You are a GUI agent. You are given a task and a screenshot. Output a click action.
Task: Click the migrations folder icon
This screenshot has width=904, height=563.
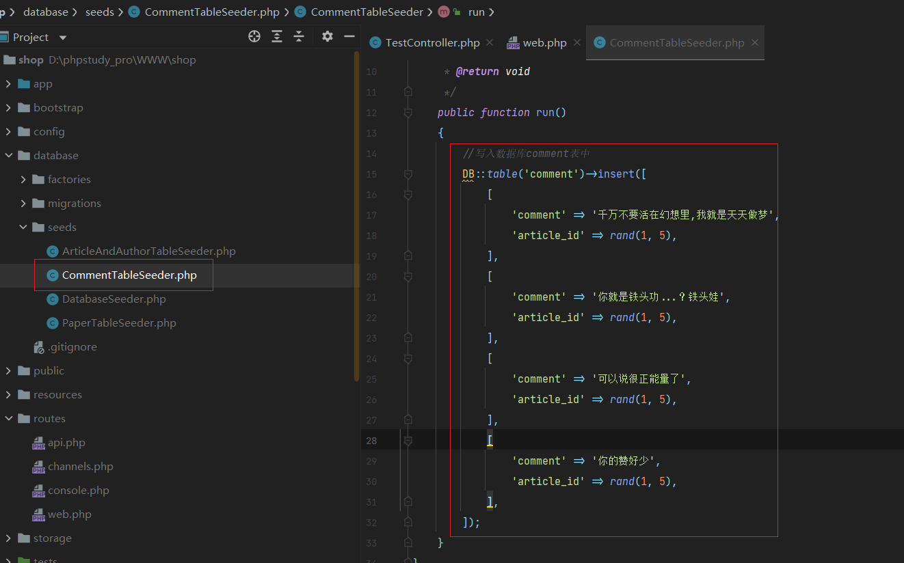click(x=38, y=204)
